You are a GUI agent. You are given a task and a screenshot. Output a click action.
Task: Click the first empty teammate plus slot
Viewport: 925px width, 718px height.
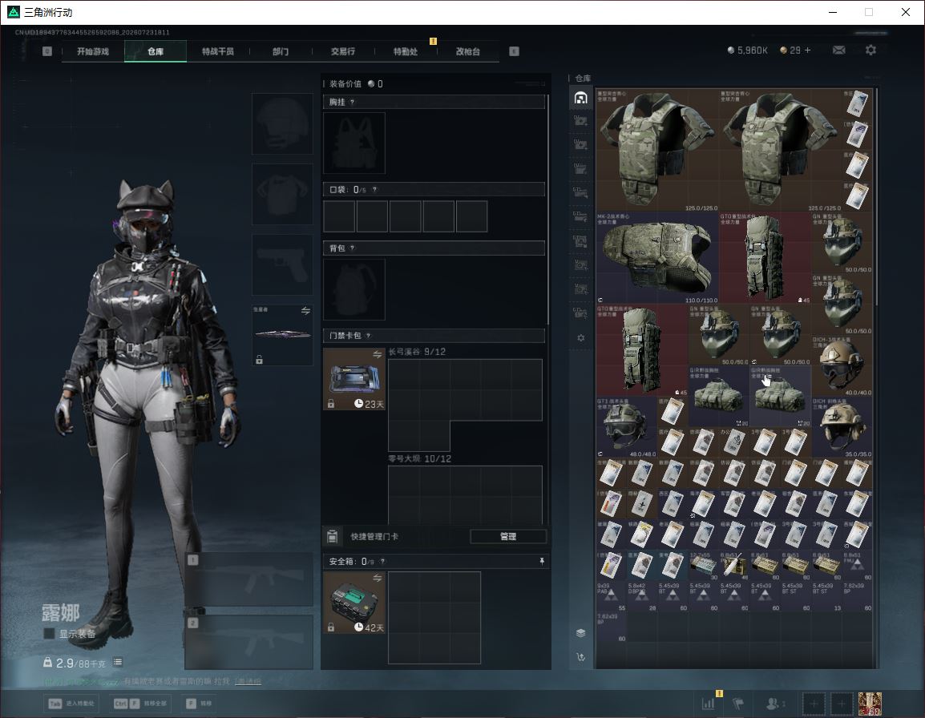814,704
